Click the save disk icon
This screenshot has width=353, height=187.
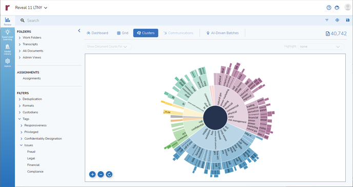[347, 20]
